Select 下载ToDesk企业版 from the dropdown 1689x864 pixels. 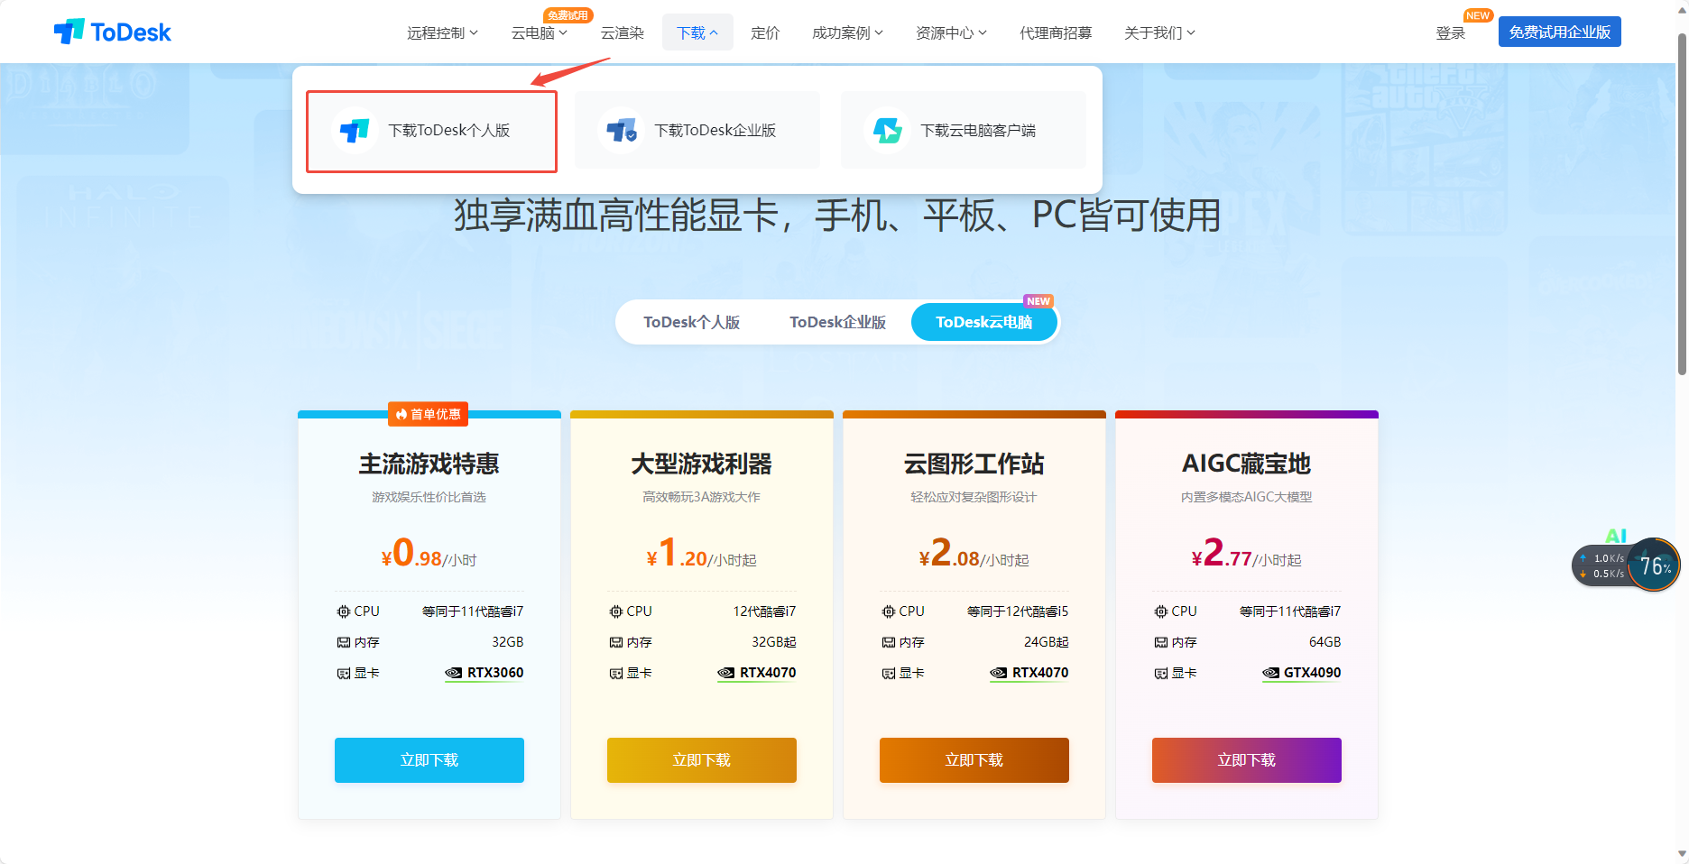(697, 131)
